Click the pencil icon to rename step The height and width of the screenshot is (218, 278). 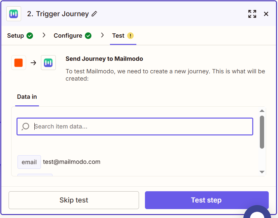(94, 14)
